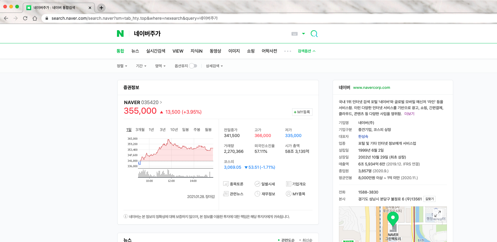The image size is (497, 242).
Task: Open the 영역 dropdown
Action: click(x=160, y=66)
